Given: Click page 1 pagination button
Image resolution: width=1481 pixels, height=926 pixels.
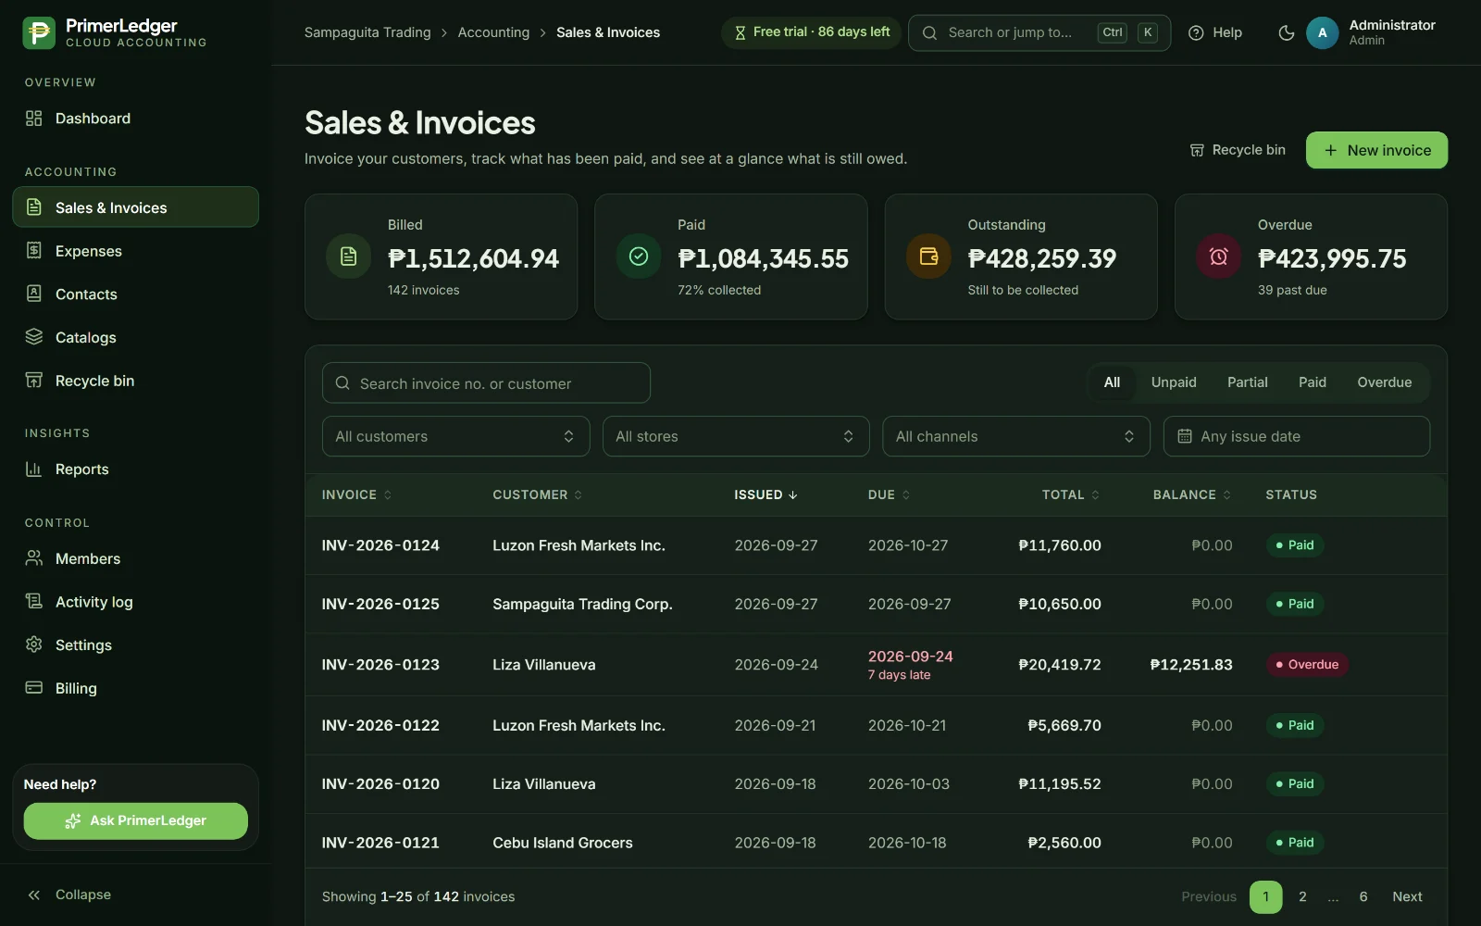Looking at the screenshot, I should (1265, 896).
